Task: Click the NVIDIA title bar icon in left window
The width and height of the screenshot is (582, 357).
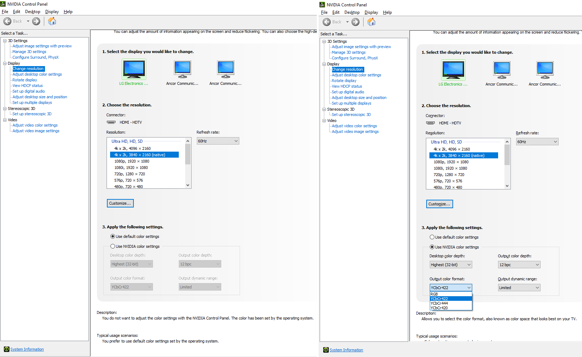Action: click(3, 4)
